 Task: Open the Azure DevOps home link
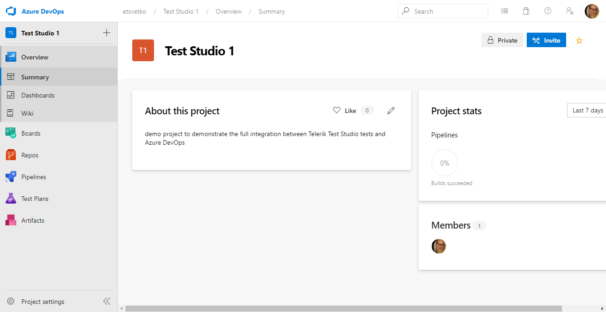[43, 11]
